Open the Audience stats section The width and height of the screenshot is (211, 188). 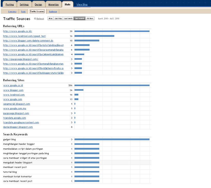[53, 11]
